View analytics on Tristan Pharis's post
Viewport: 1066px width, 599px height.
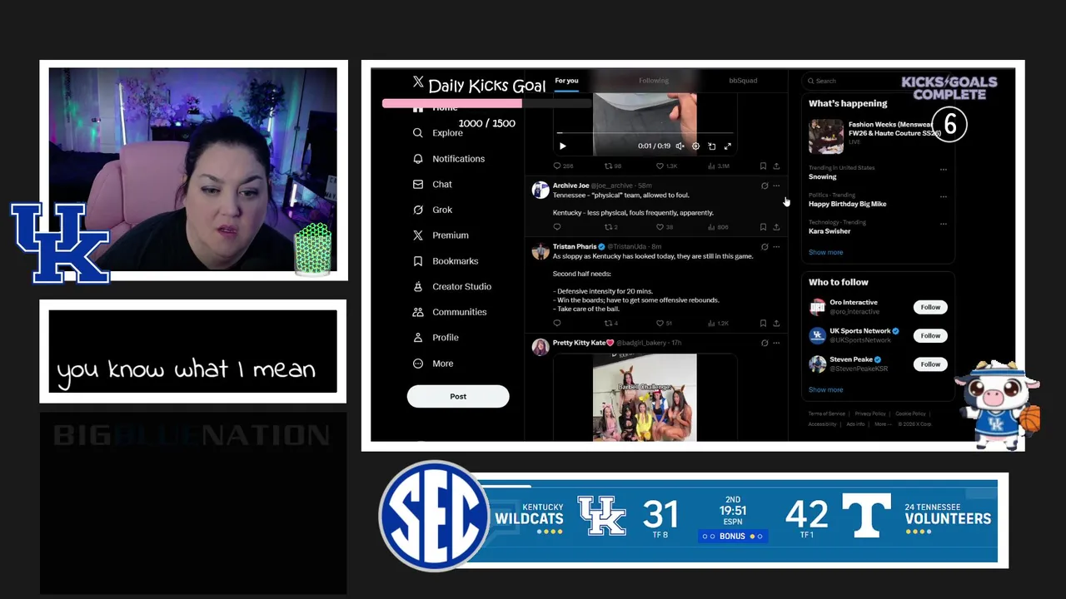pos(718,323)
